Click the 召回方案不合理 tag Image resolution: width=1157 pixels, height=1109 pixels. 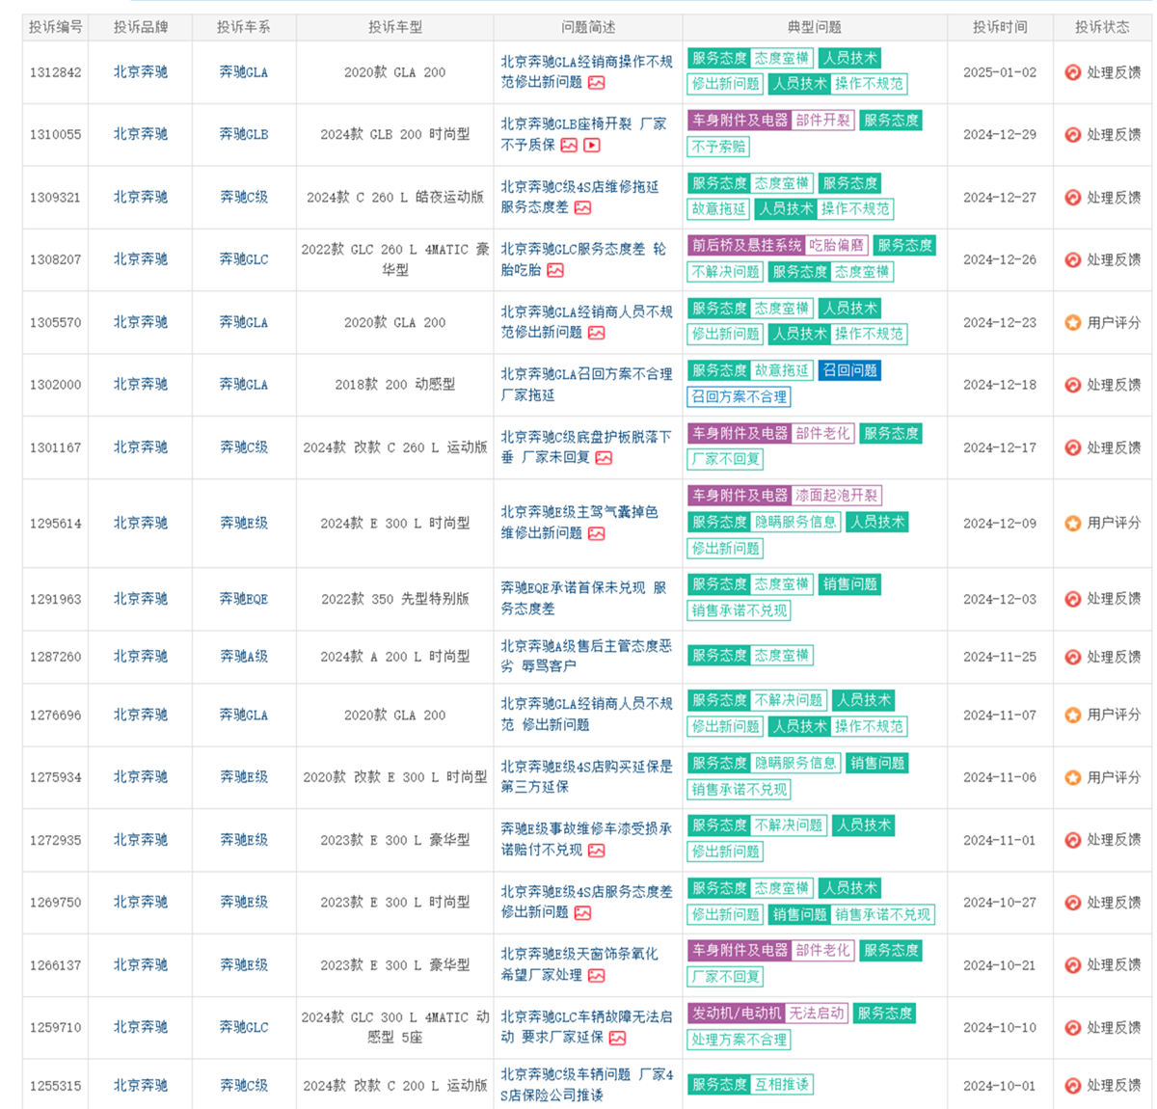(740, 396)
